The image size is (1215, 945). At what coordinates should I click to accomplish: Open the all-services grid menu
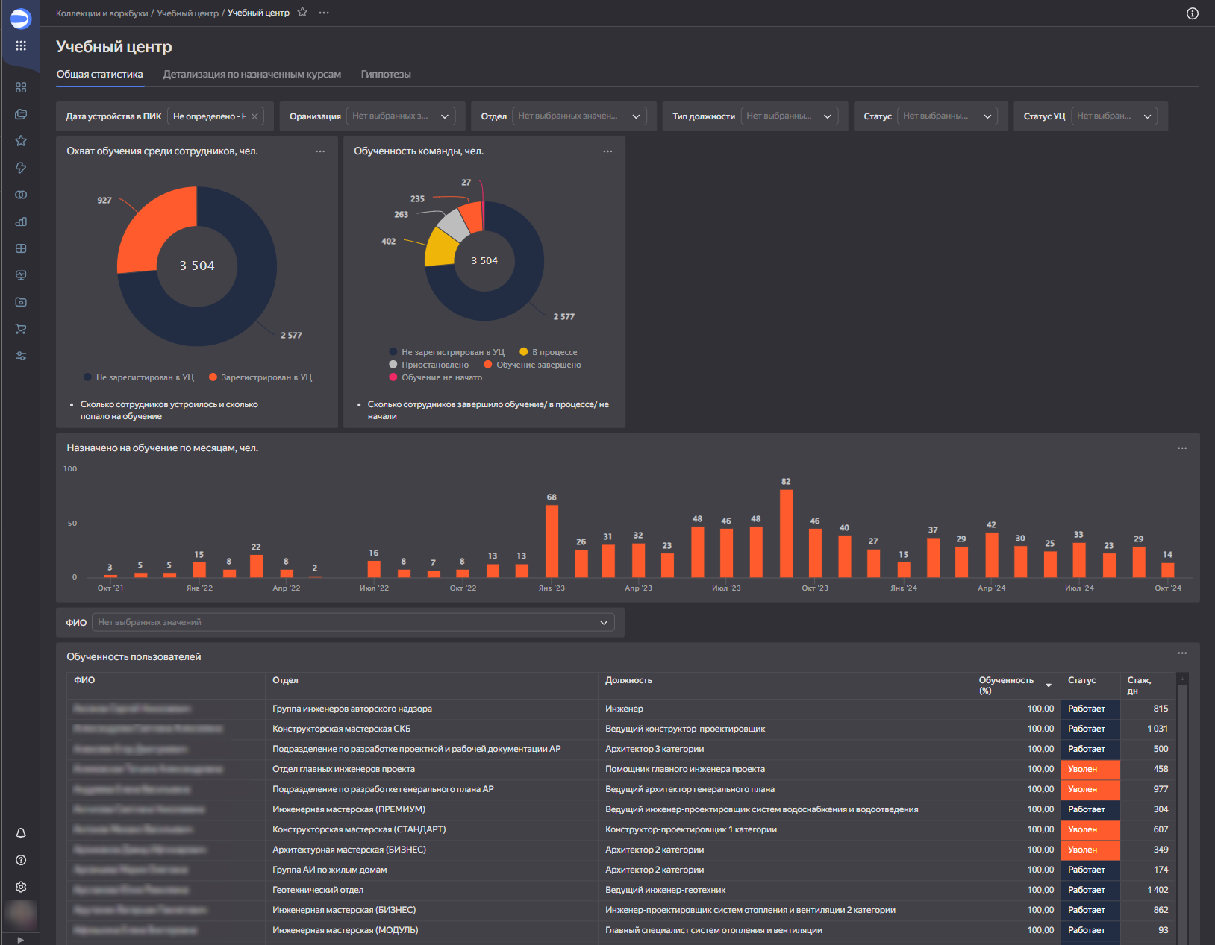21,45
